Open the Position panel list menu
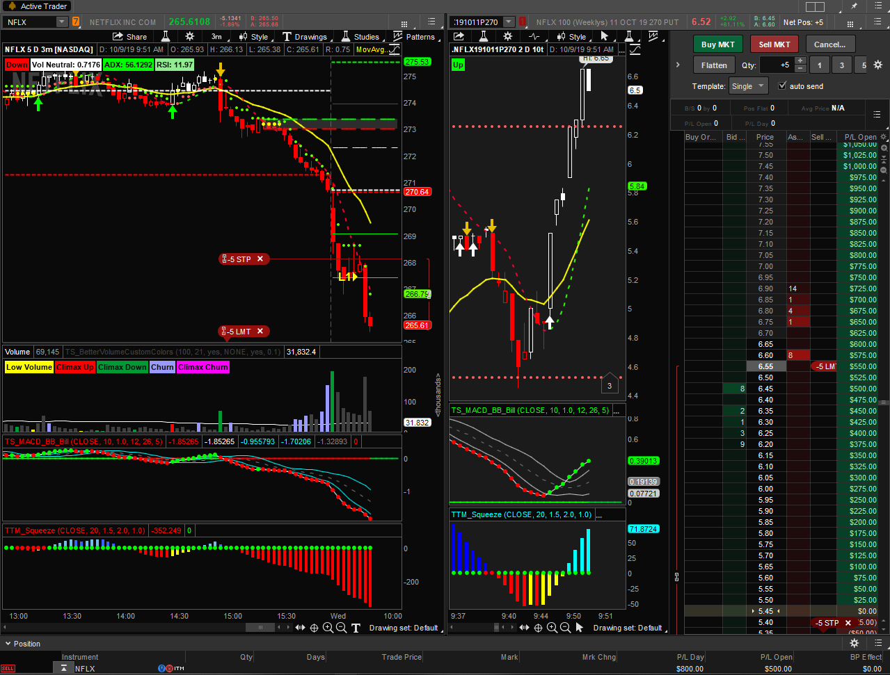 coord(877,643)
